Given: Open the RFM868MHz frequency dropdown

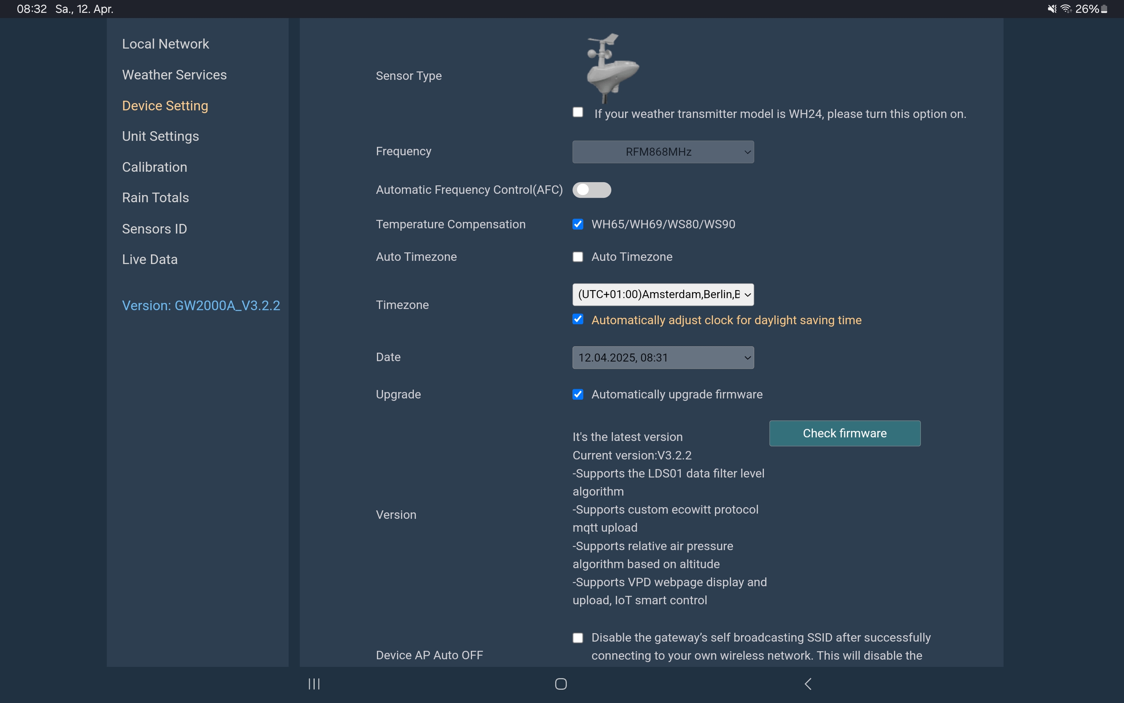Looking at the screenshot, I should (x=663, y=152).
